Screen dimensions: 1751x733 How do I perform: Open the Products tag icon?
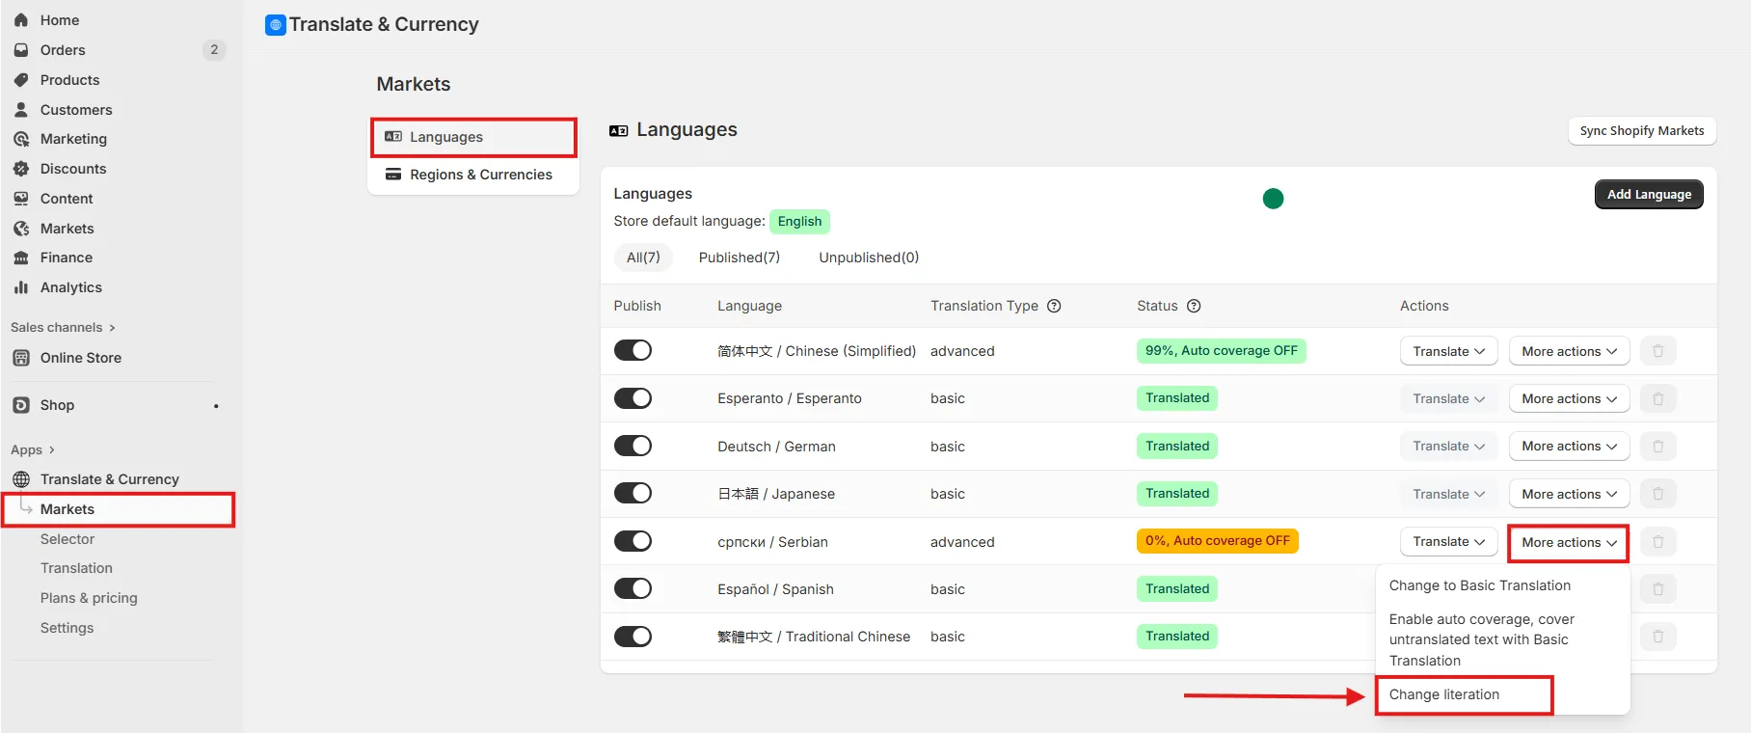(x=21, y=80)
